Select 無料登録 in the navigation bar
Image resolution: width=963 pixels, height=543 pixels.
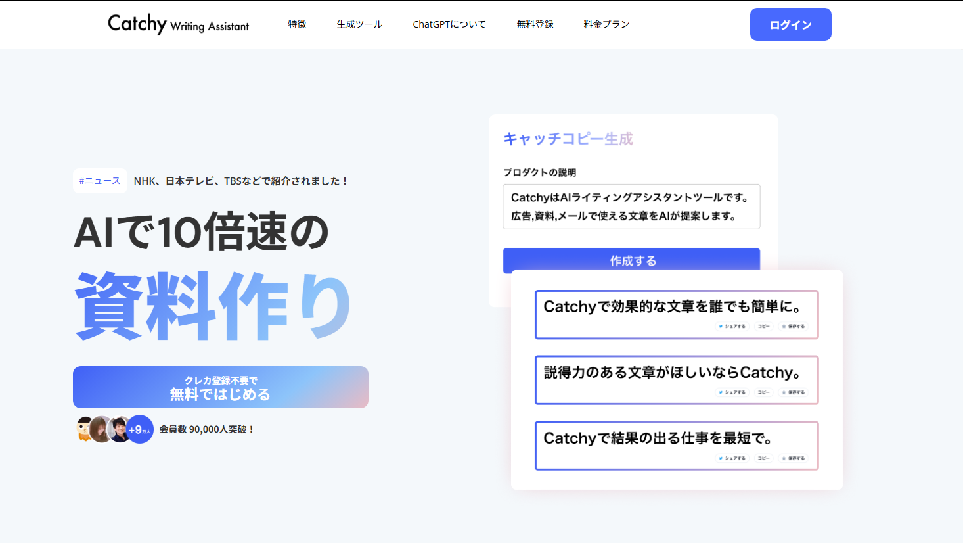(x=535, y=24)
